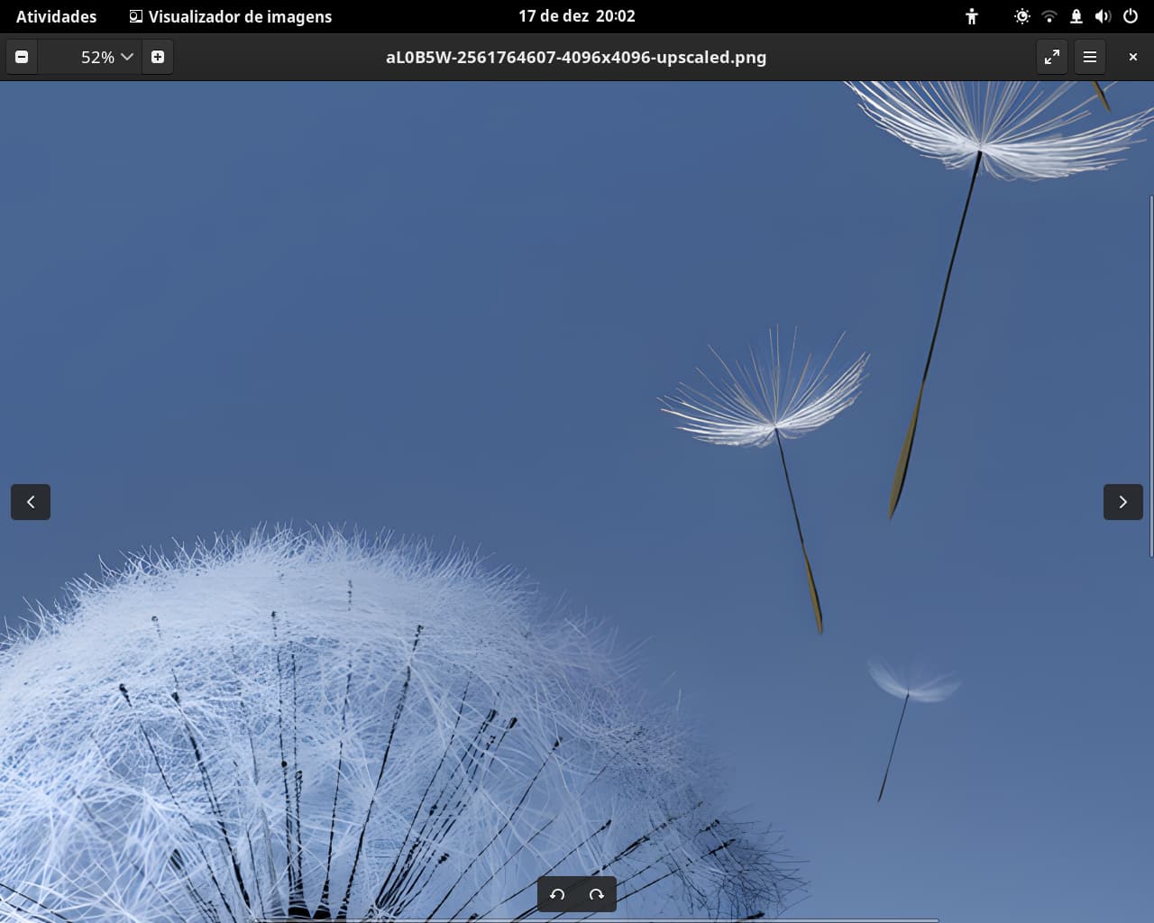Click the power icon in top bar

(x=1131, y=16)
